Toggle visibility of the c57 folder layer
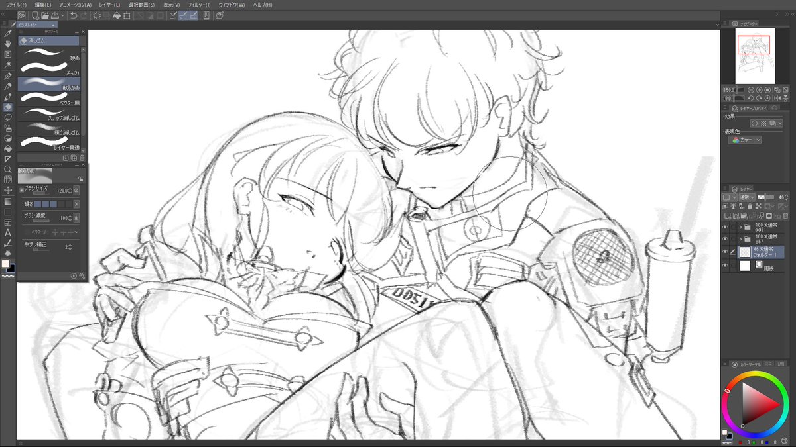The width and height of the screenshot is (796, 447). coord(725,239)
